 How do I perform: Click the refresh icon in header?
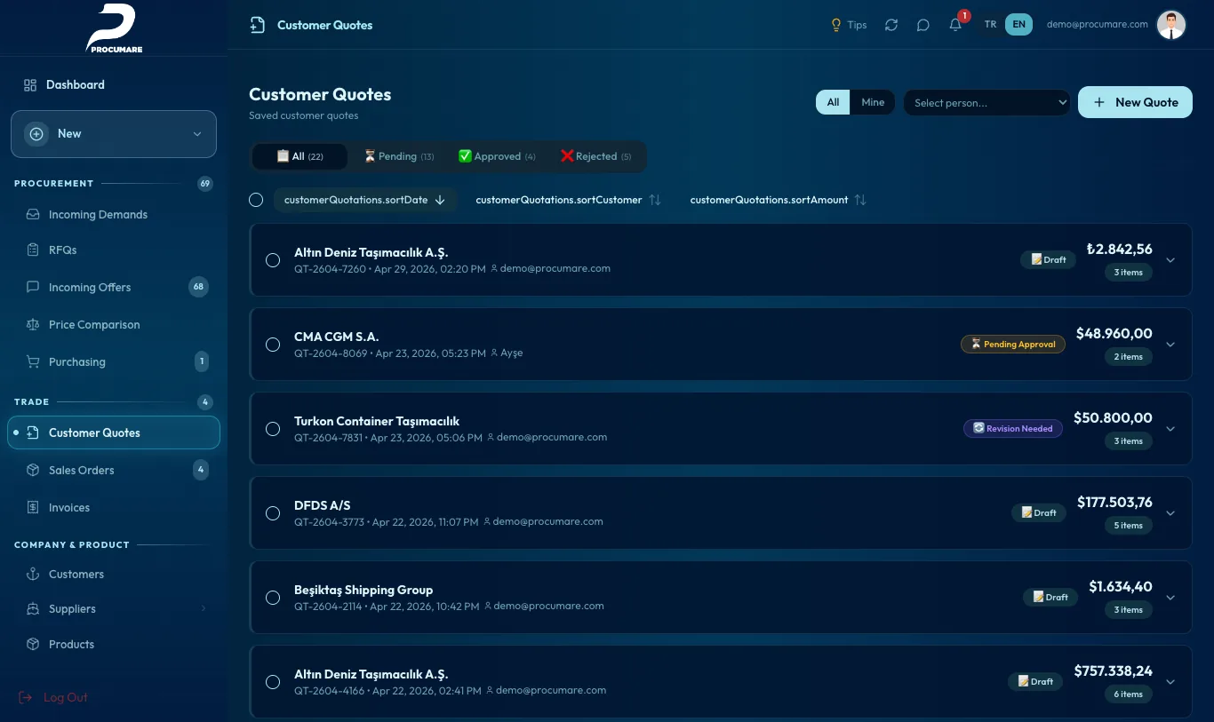tap(891, 25)
